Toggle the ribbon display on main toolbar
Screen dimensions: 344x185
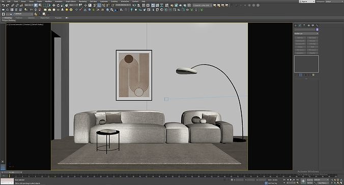tap(153, 5)
